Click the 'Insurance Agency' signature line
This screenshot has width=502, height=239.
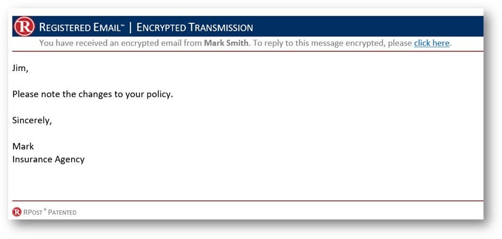(x=48, y=159)
